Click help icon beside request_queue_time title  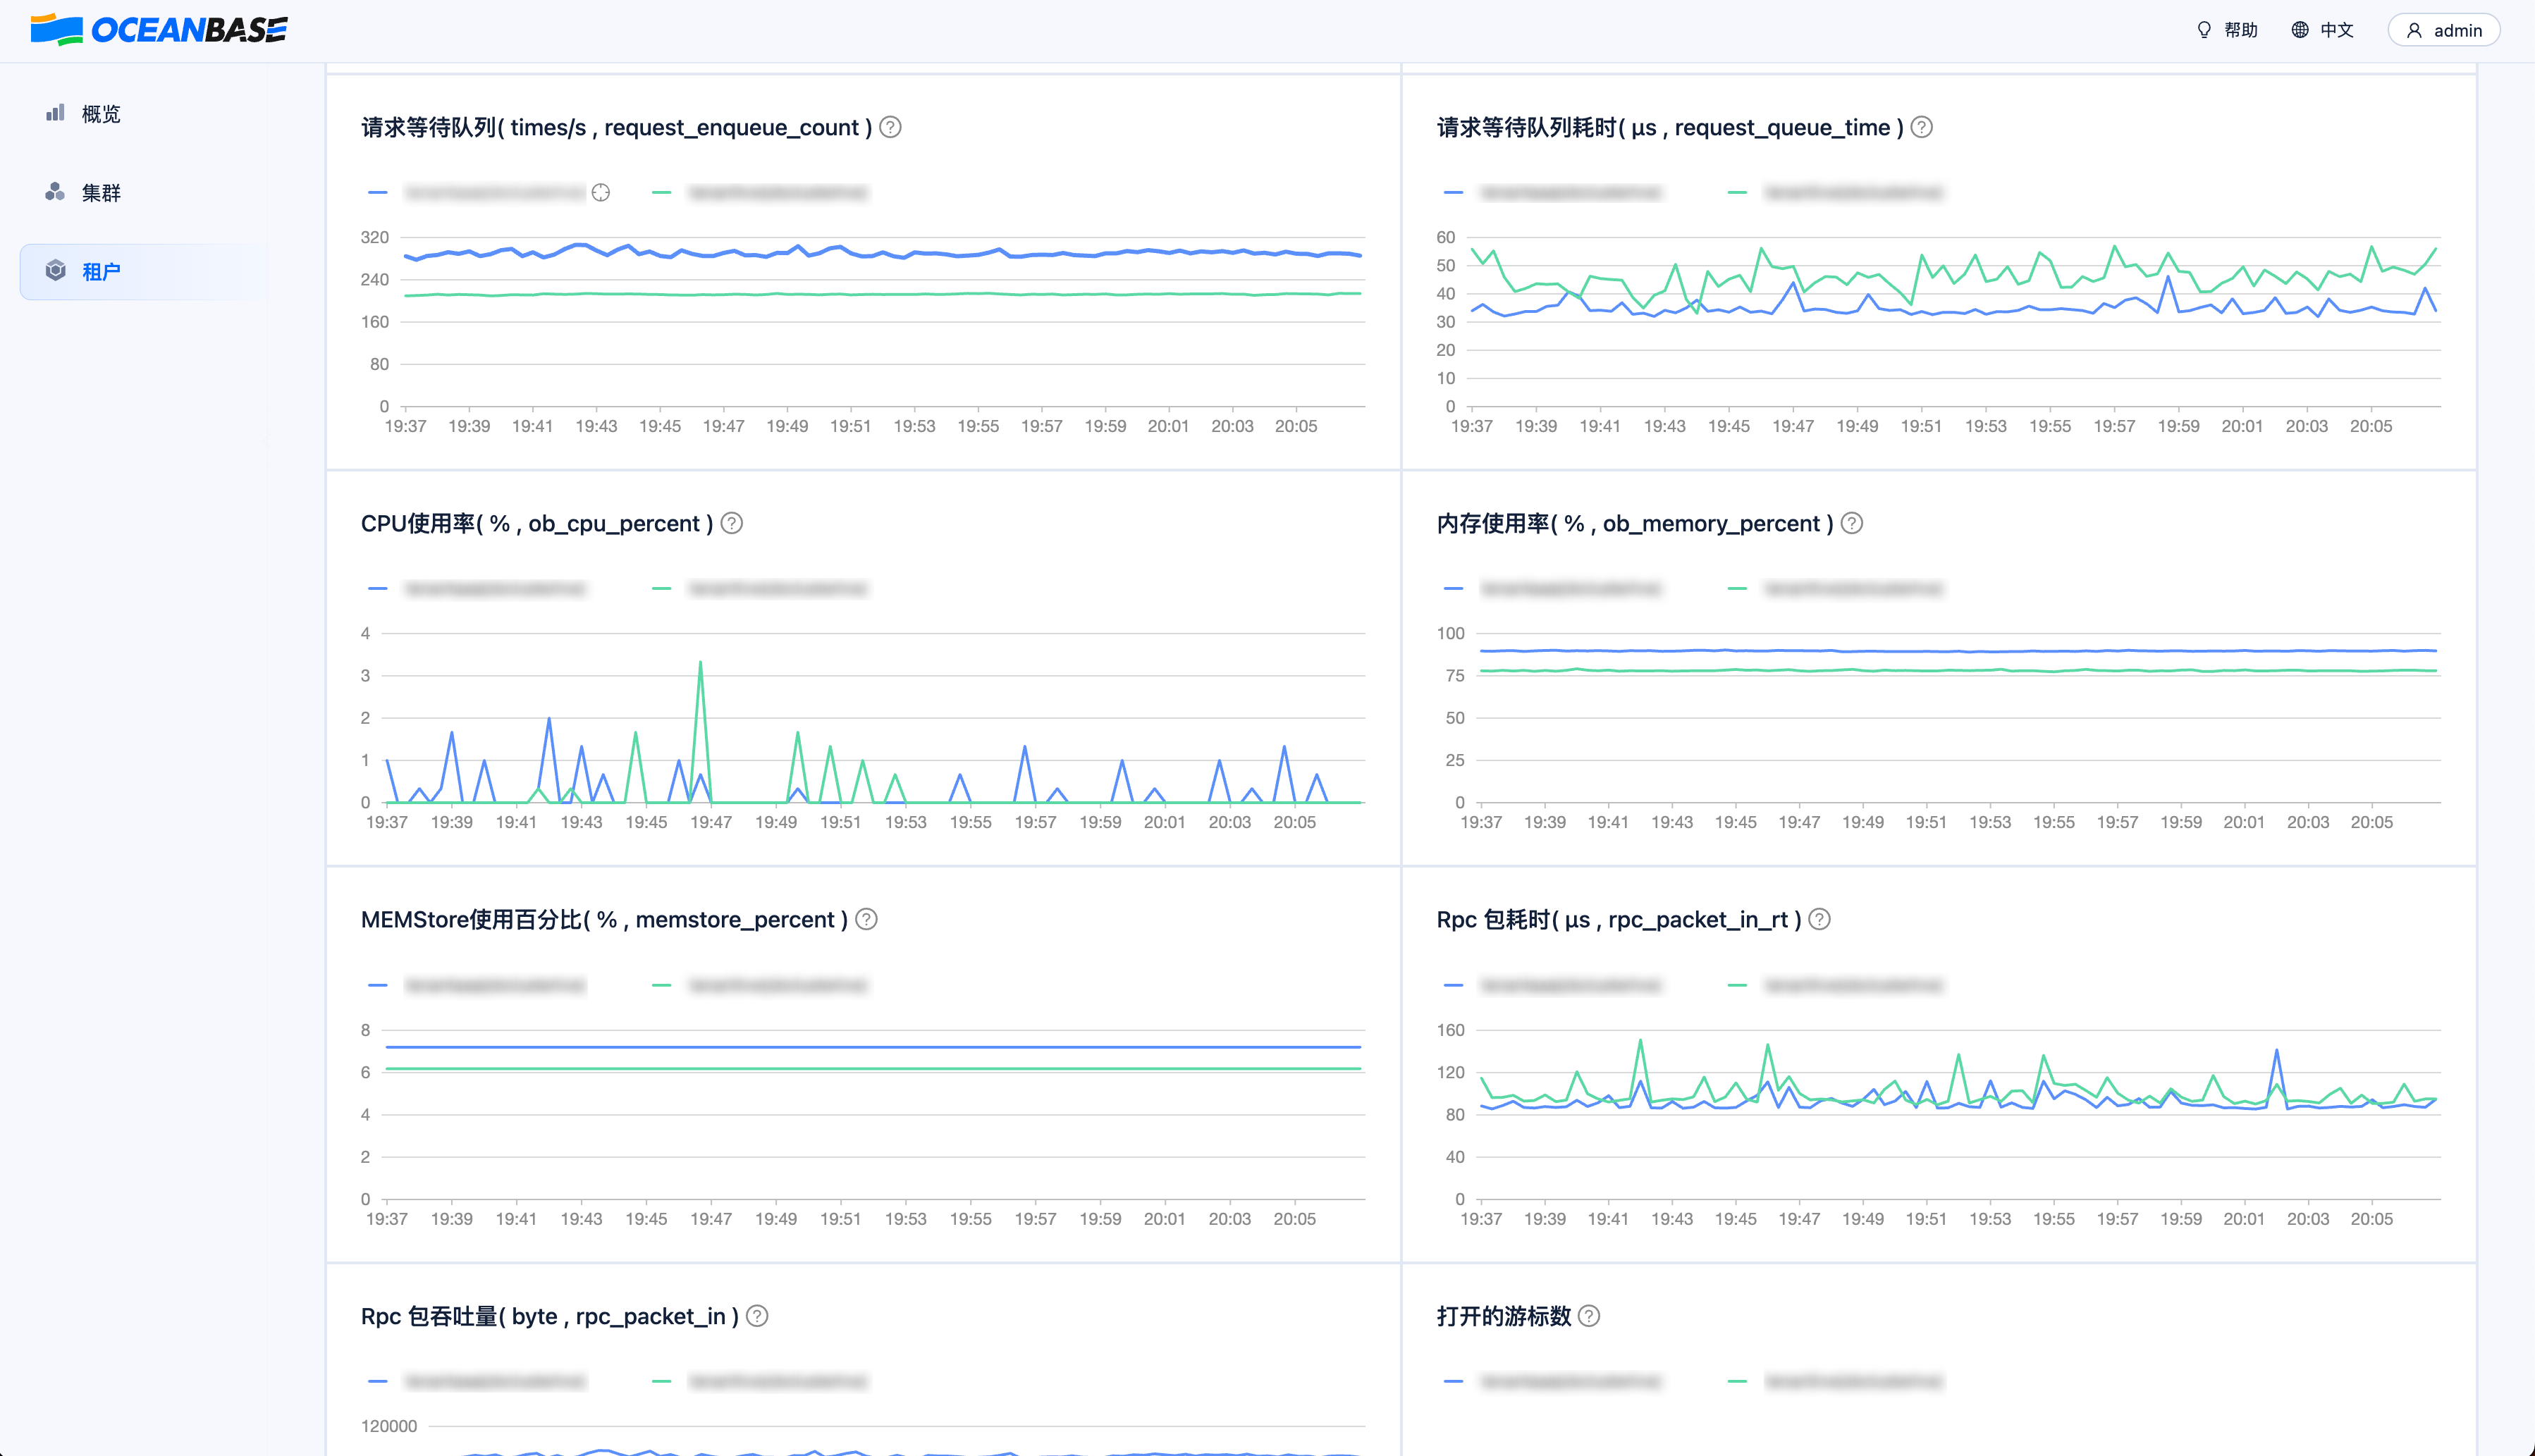(1921, 127)
